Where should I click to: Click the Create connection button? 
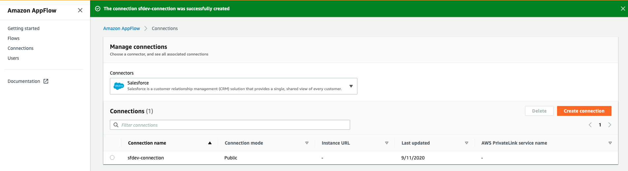coord(584,111)
